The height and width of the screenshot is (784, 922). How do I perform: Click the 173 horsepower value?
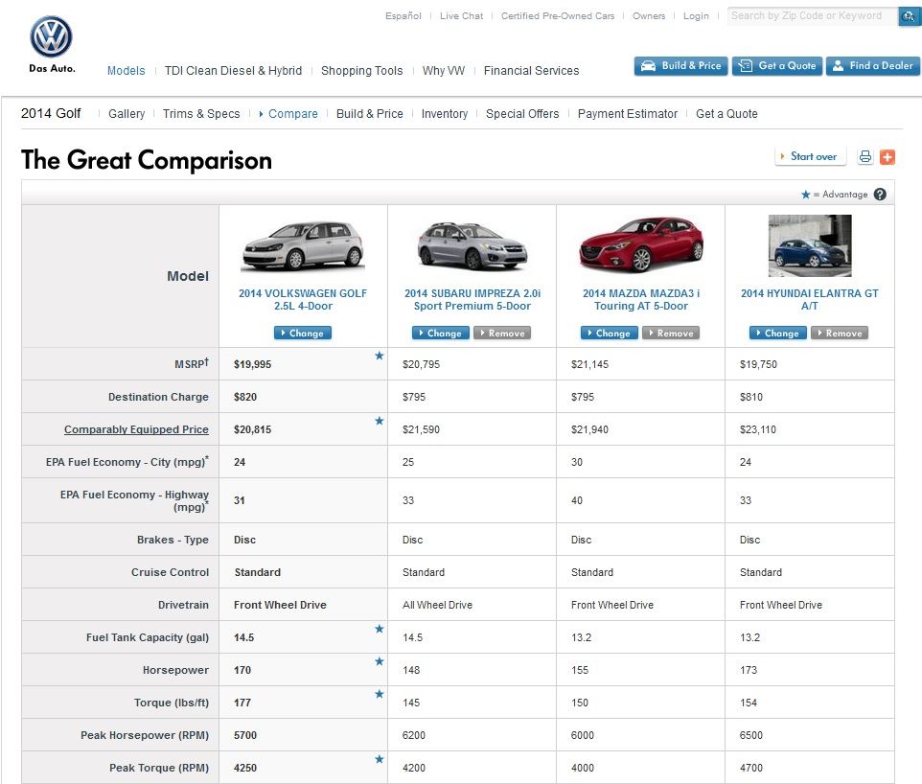click(x=749, y=670)
